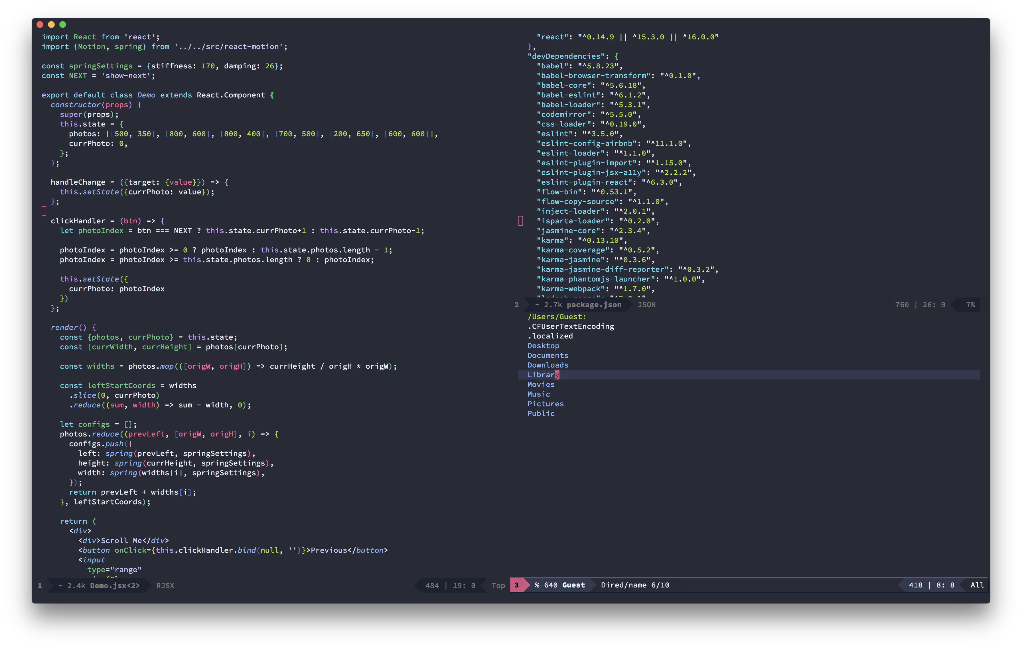The height and width of the screenshot is (649, 1022).
Task: Click the green fullscreen window button
Action: tap(63, 25)
